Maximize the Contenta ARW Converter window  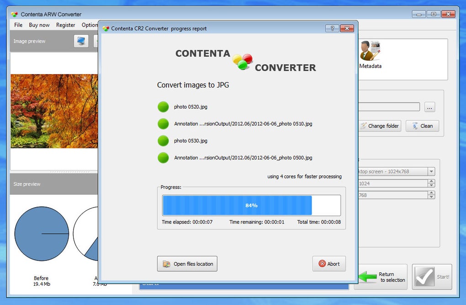pos(434,14)
